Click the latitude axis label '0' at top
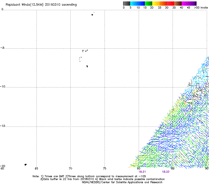This screenshot has height=184, width=209. (2, 9)
